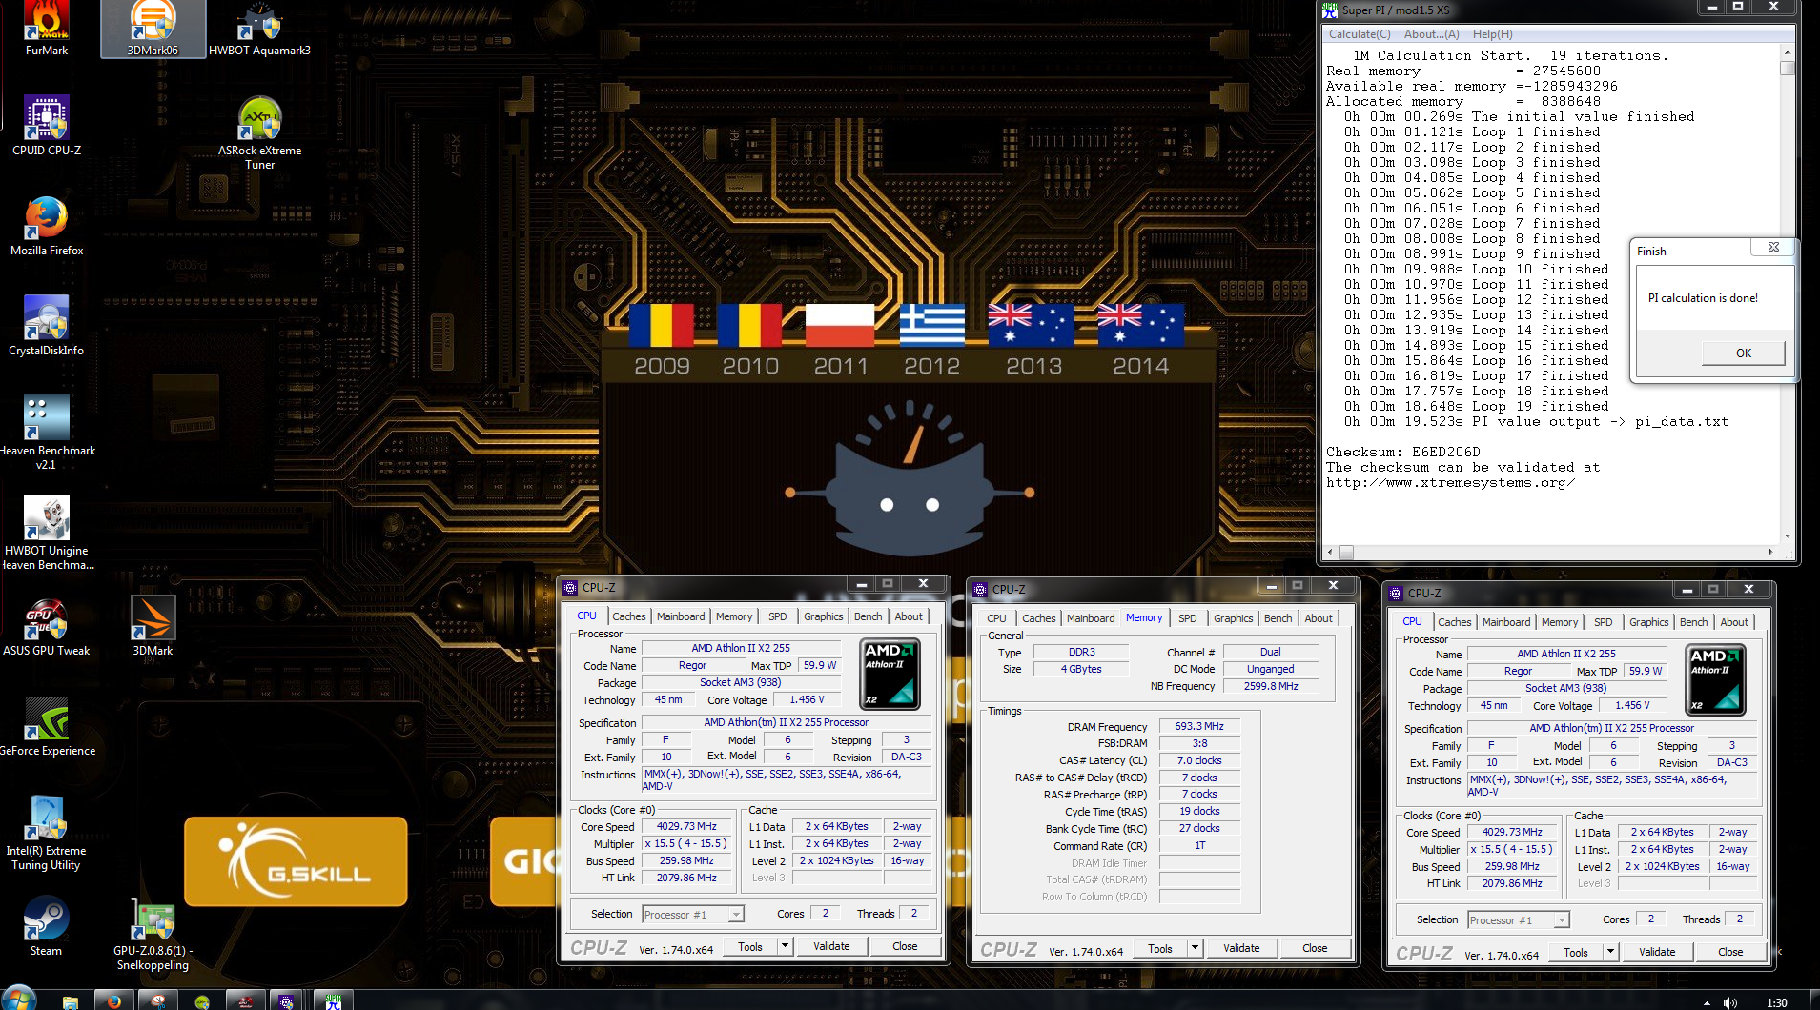Image resolution: width=1820 pixels, height=1010 pixels.
Task: Click 'Loop 19 finished' line in Super PI
Action: tap(1476, 406)
